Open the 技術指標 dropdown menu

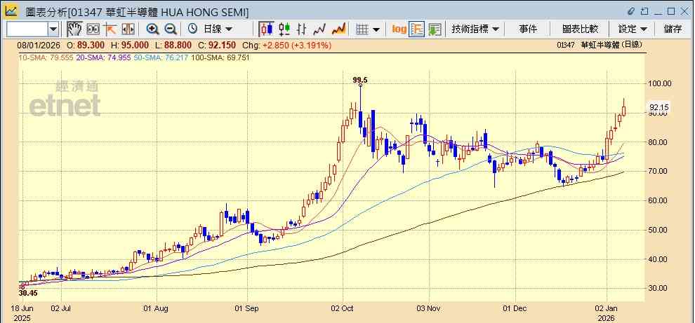[x=475, y=29]
